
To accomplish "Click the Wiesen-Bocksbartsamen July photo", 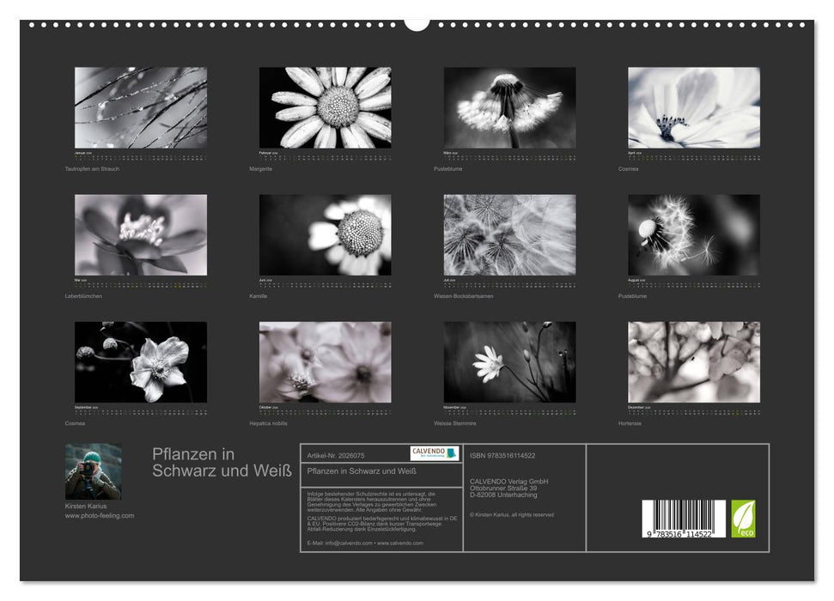I will click(509, 234).
